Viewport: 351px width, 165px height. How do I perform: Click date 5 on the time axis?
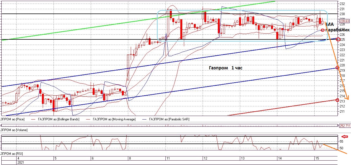[x=55, y=158]
